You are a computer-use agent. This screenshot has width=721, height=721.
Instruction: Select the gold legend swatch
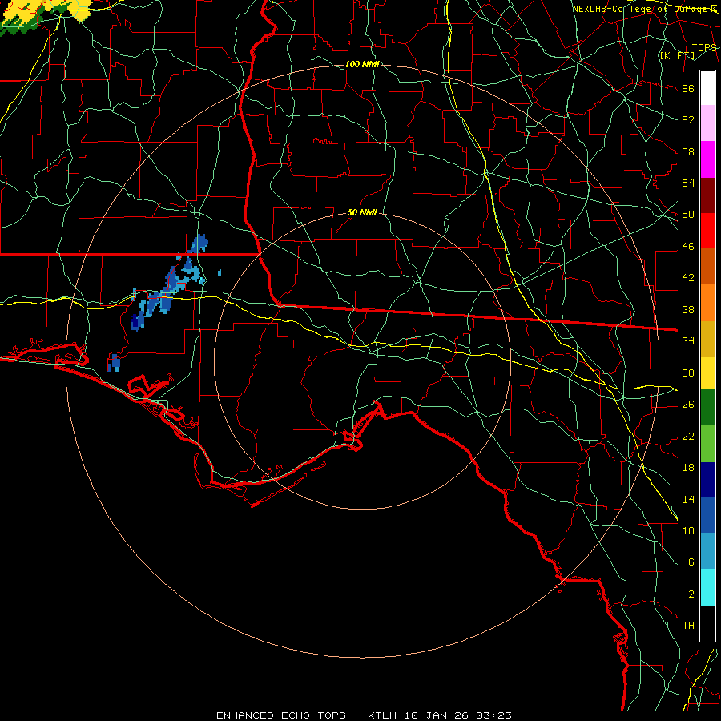(x=707, y=339)
